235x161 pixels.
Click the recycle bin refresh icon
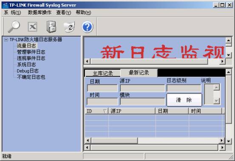point(69,27)
